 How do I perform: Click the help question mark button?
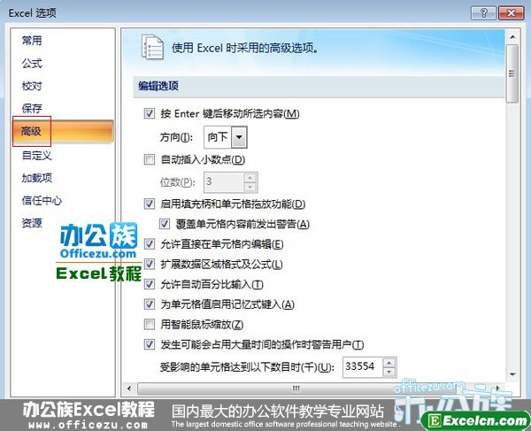(x=483, y=13)
